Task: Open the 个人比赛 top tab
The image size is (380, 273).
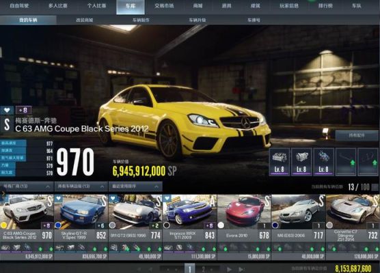Action: pos(96,6)
